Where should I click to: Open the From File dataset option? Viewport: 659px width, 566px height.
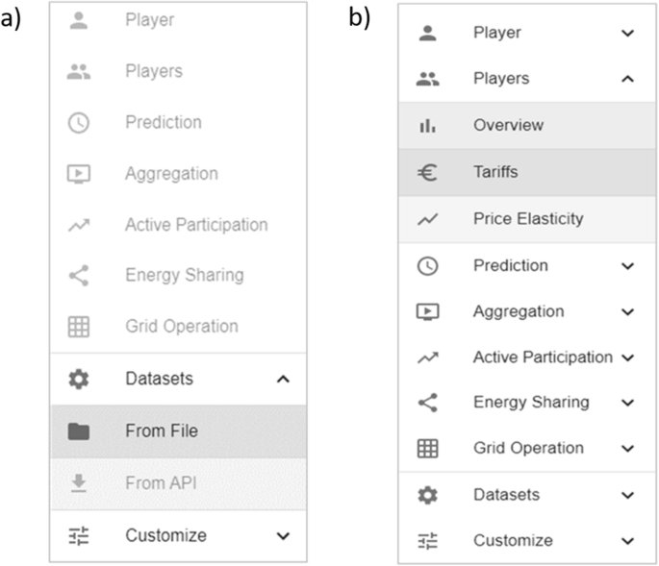(161, 431)
